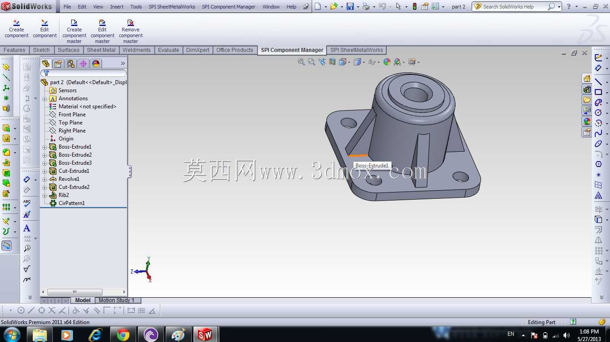Open Design Library tab in task pane
Image resolution: width=610 pixels, height=342 pixels.
pos(587,90)
